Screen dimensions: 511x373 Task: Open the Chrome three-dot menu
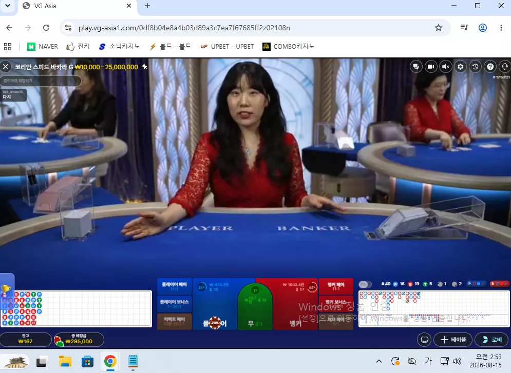(x=501, y=28)
